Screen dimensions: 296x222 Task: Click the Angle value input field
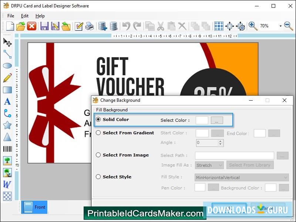point(207,143)
